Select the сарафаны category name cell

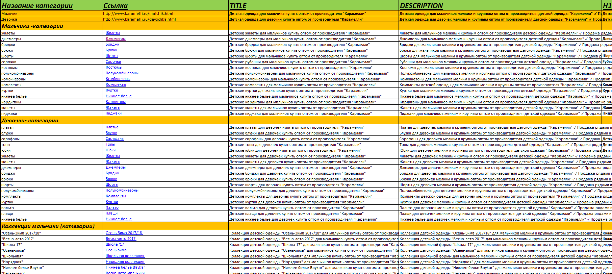tap(51, 139)
